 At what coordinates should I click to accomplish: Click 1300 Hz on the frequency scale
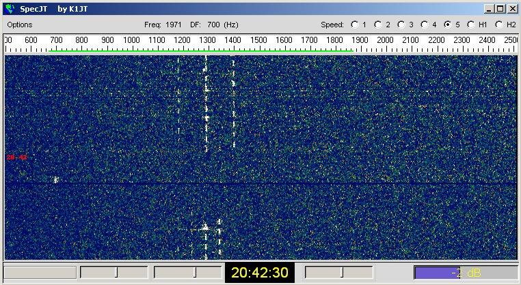[x=207, y=40]
